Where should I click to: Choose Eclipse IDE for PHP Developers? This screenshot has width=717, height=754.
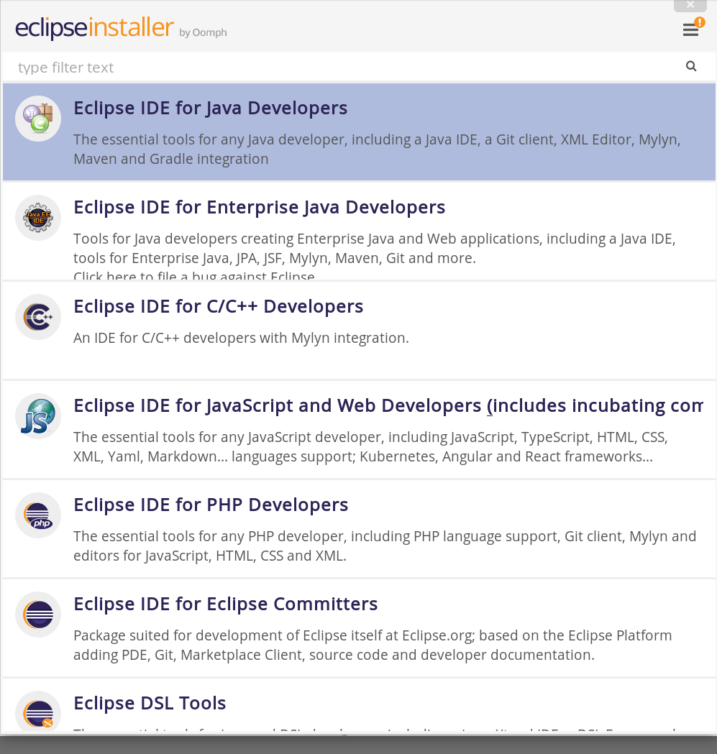(x=211, y=505)
